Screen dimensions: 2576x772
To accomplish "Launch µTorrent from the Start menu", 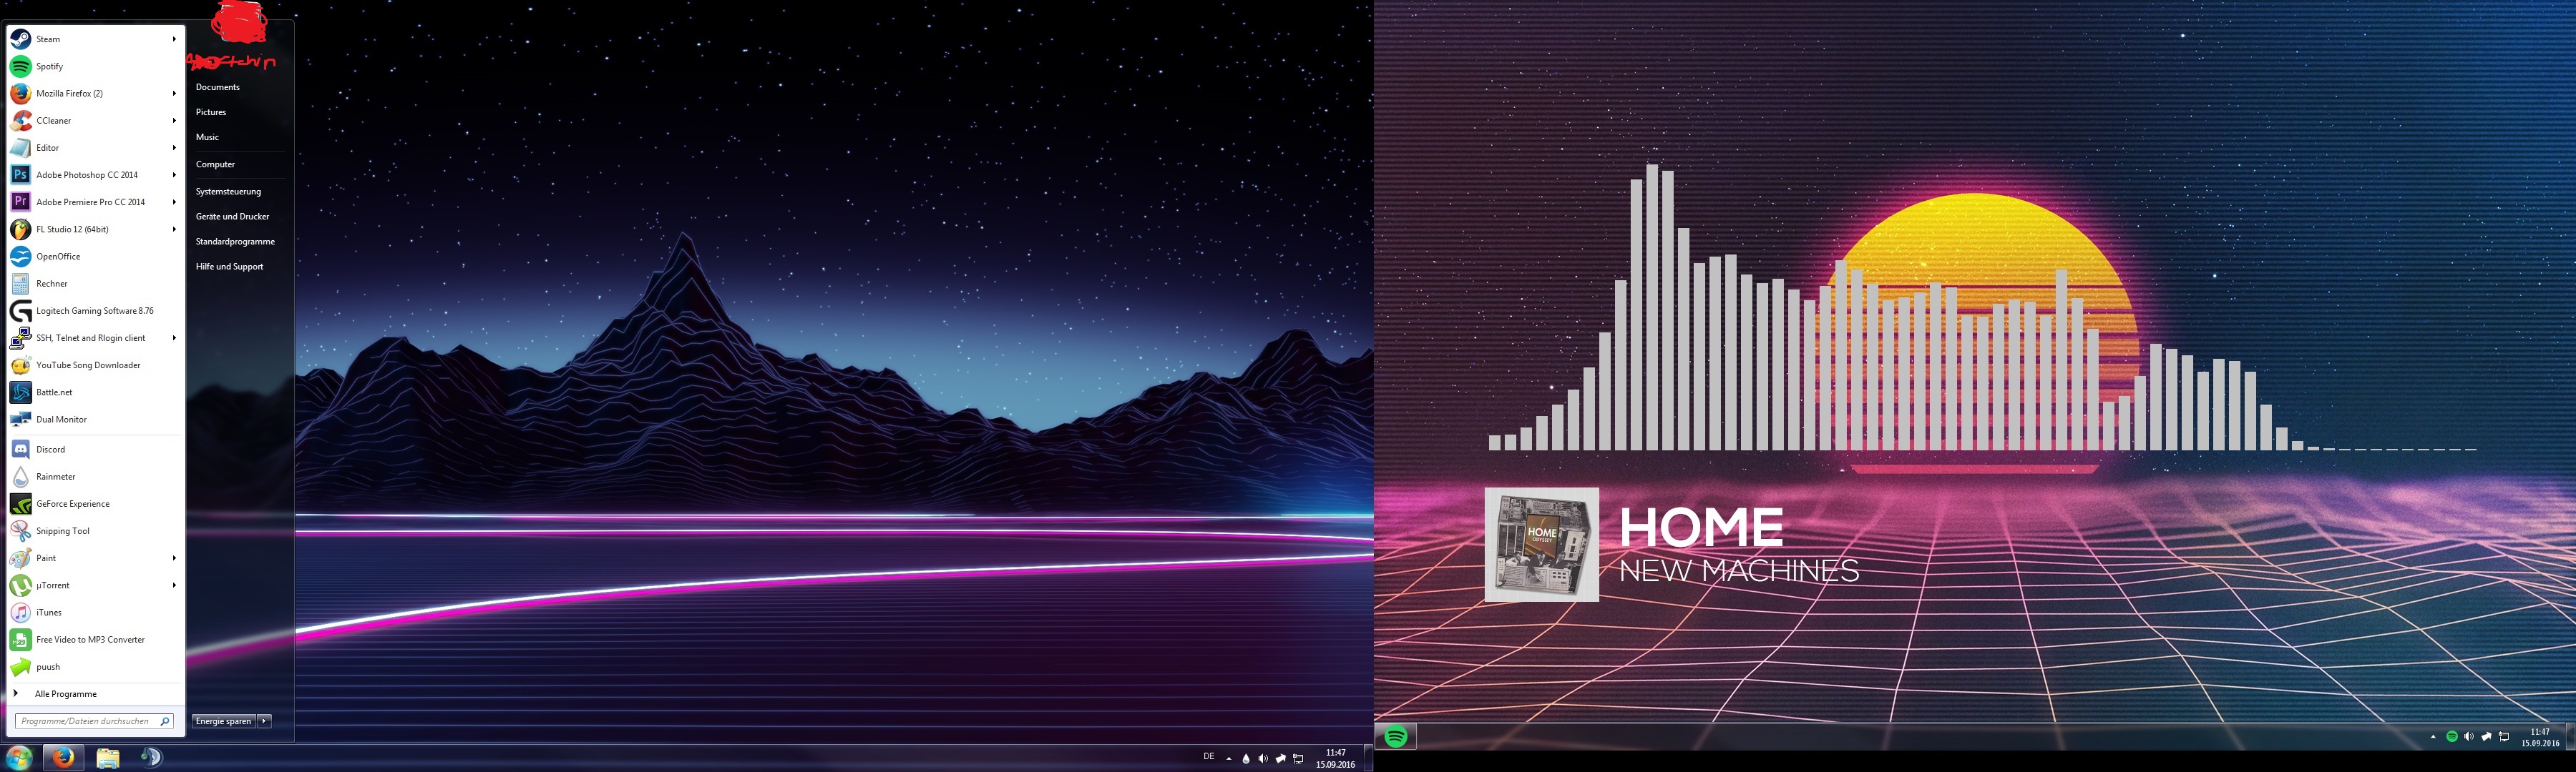I will pos(95,585).
